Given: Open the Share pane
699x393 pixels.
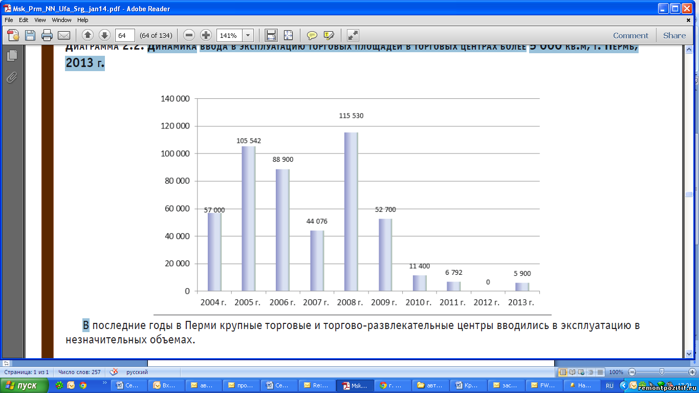Looking at the screenshot, I should [674, 35].
